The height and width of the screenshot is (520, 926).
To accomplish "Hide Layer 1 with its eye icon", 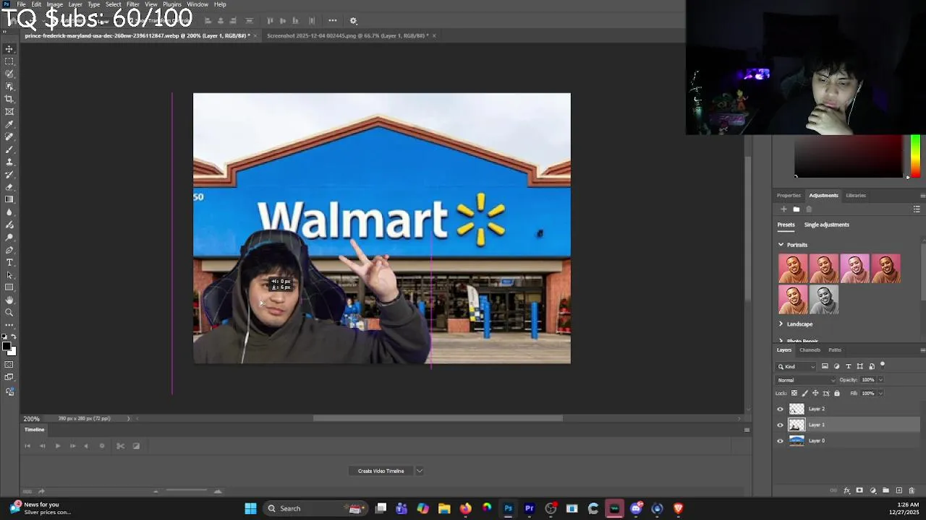I will point(780,425).
